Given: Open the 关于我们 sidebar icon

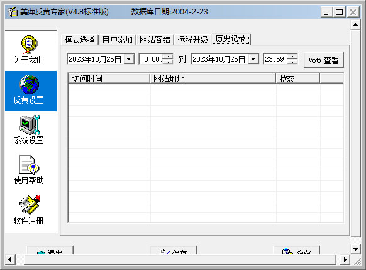Looking at the screenshot, I should 29,45.
